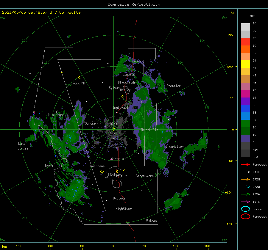Select the Banff label
268x250 pixels.
pyautogui.click(x=49, y=166)
